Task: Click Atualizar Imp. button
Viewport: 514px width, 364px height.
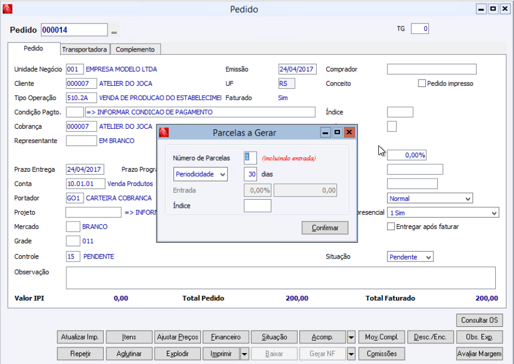Action: [x=80, y=337]
